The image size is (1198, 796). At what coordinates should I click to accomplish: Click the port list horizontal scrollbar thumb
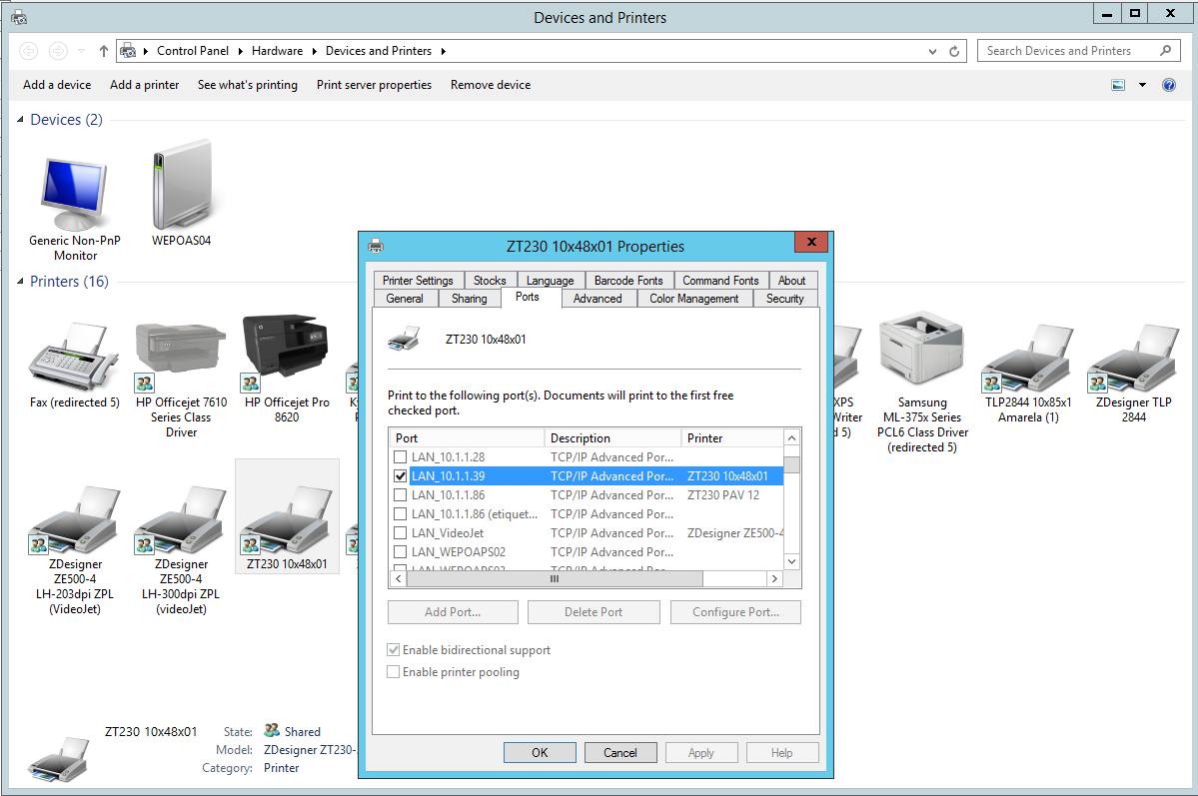coord(555,579)
